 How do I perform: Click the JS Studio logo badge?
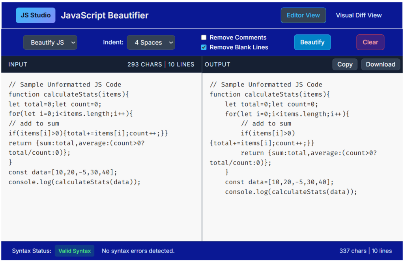[x=36, y=15]
